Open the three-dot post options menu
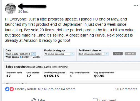The height and width of the screenshot is (101, 140). pos(136,5)
